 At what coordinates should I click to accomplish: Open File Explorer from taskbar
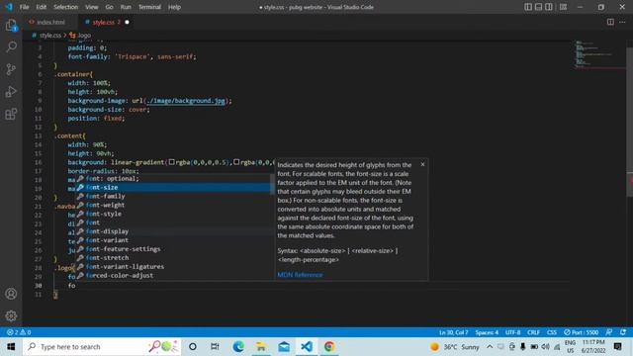pyautogui.click(x=261, y=347)
